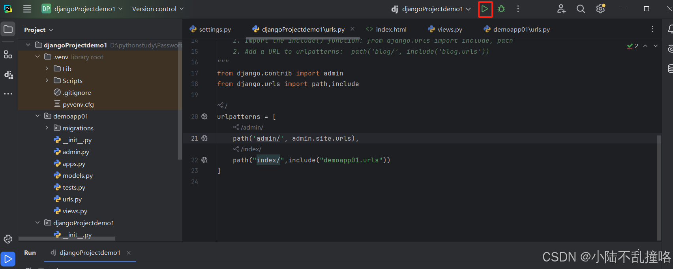Click the gutter icon on line 21
Screen dimensions: 673x269
click(204, 138)
